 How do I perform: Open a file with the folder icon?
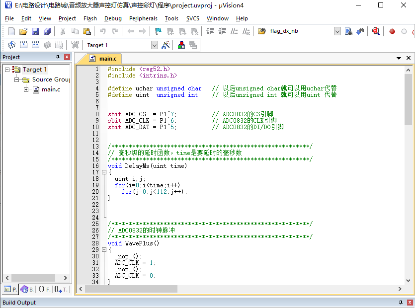[23, 31]
